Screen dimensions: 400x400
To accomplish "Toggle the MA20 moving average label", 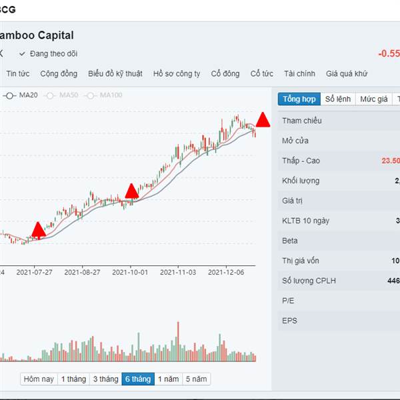I will point(28,96).
